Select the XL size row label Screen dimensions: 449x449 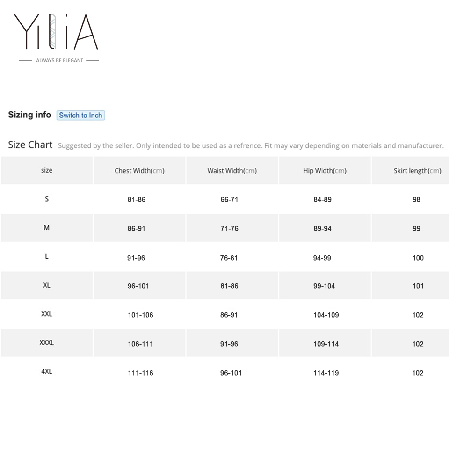46,285
